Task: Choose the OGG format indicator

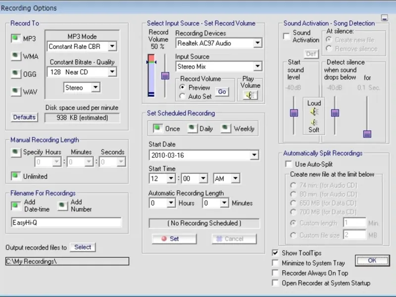Action: point(16,74)
